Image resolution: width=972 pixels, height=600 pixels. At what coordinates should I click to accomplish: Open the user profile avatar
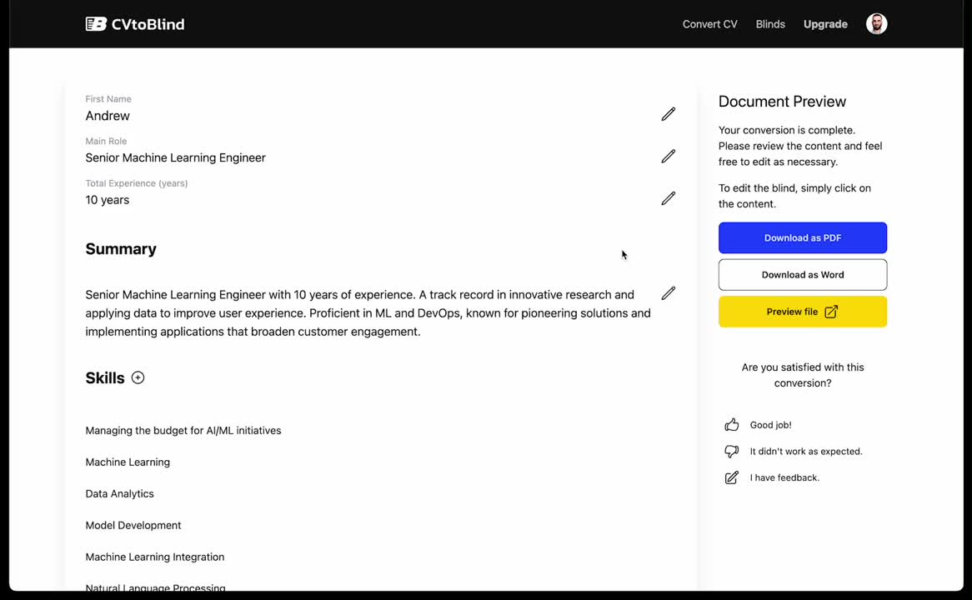pos(876,24)
